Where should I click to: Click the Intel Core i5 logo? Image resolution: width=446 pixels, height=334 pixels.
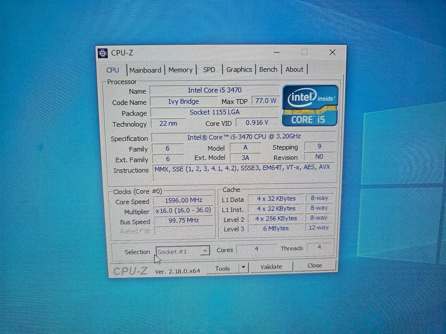310,105
